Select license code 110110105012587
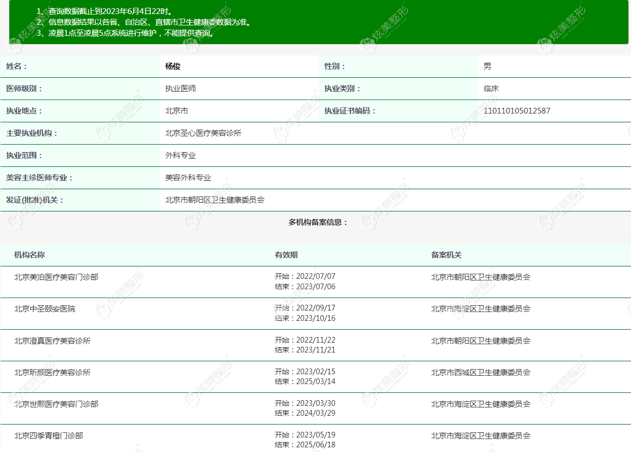The width and height of the screenshot is (631, 452). (x=517, y=111)
